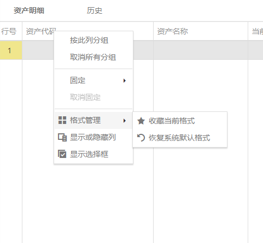
Task: Click the grid icon beside 格式管理
Action: [62, 120]
